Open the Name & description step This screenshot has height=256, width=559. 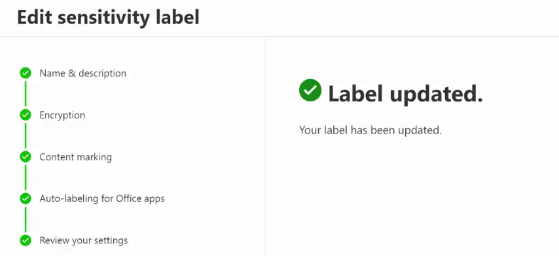(x=82, y=73)
